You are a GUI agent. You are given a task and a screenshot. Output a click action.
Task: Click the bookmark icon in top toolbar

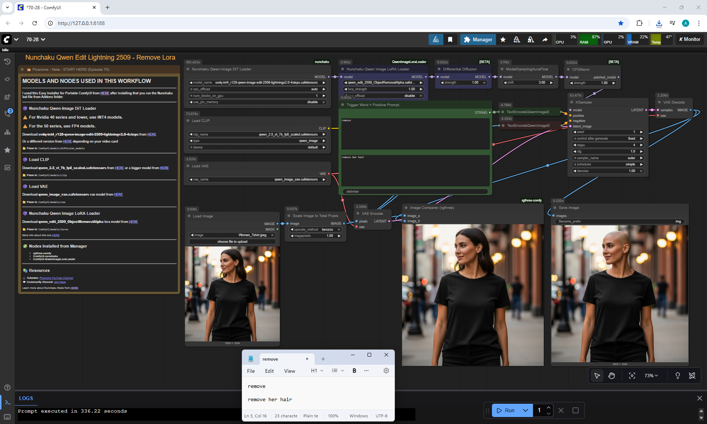(x=450, y=39)
